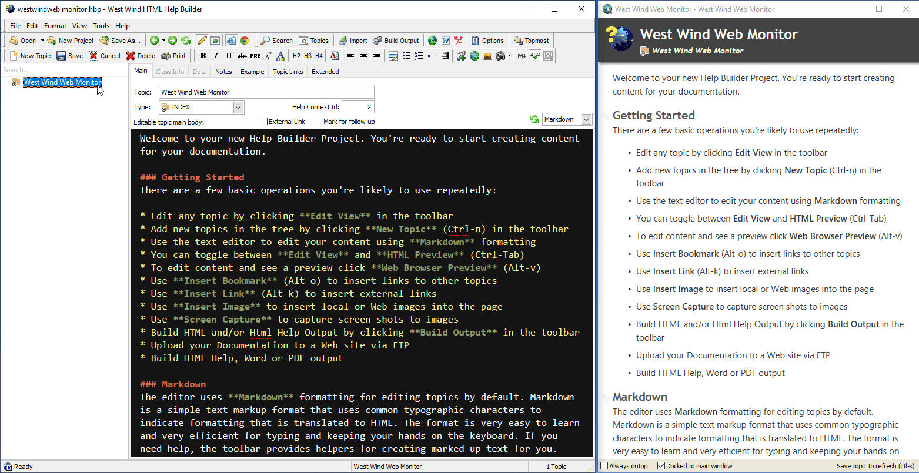Apply Bold formatting

click(203, 56)
